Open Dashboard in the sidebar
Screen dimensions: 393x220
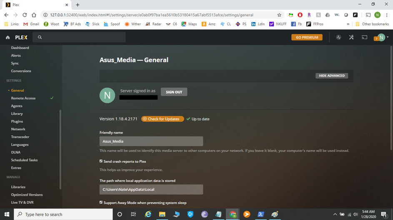pyautogui.click(x=20, y=48)
